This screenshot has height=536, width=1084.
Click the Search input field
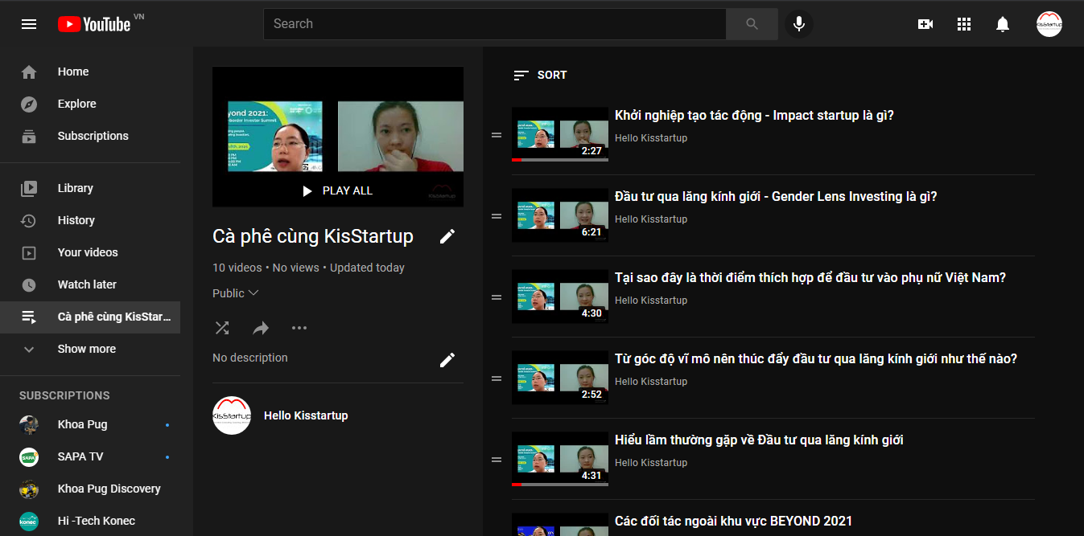494,24
